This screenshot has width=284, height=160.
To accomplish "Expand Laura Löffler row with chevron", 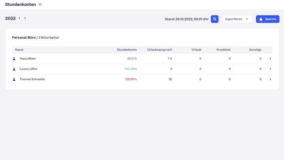I will (x=270, y=69).
